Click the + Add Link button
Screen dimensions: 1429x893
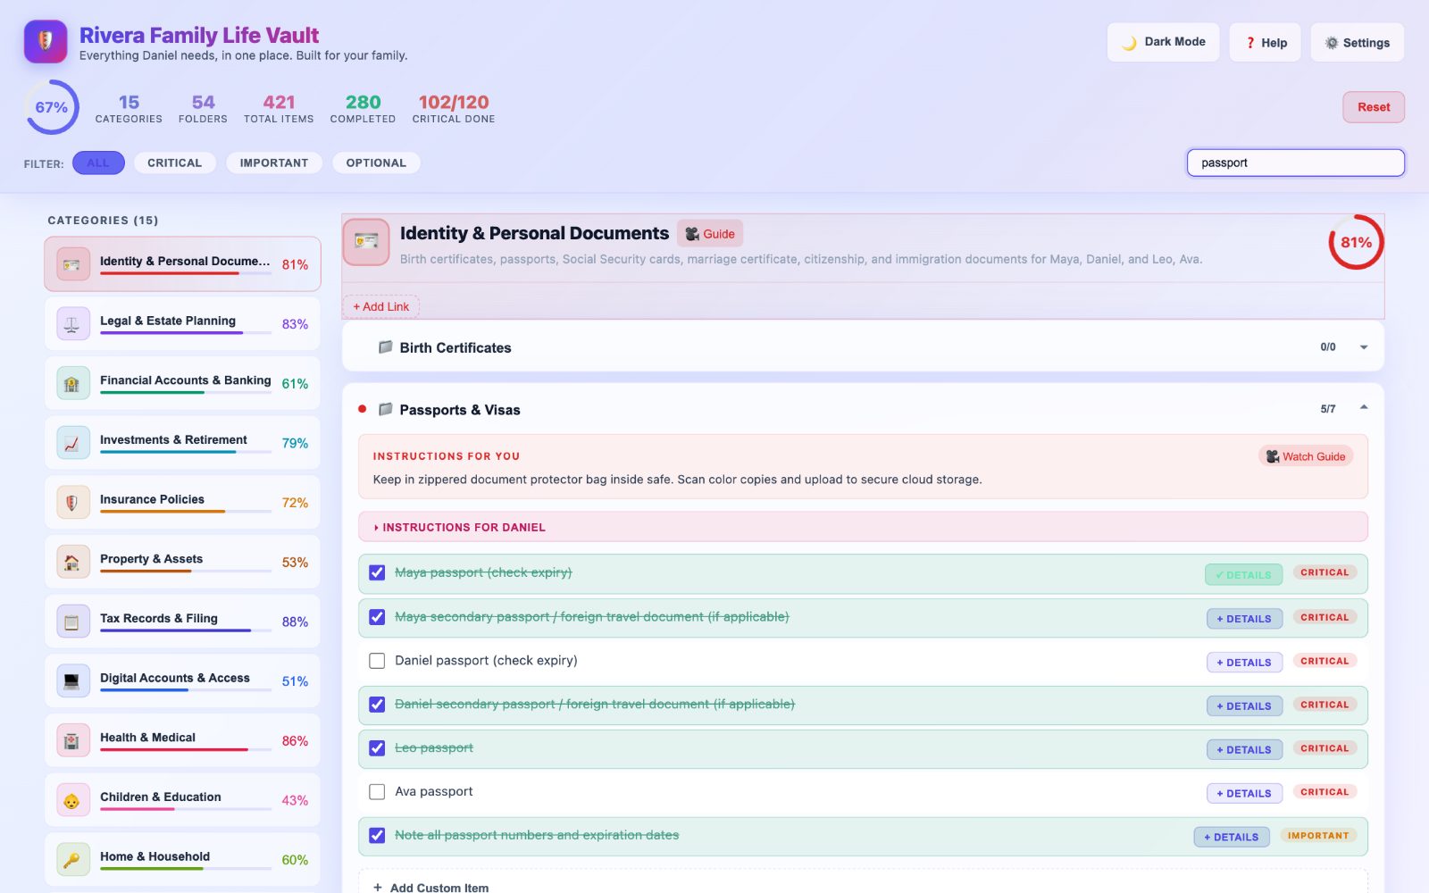coord(380,306)
